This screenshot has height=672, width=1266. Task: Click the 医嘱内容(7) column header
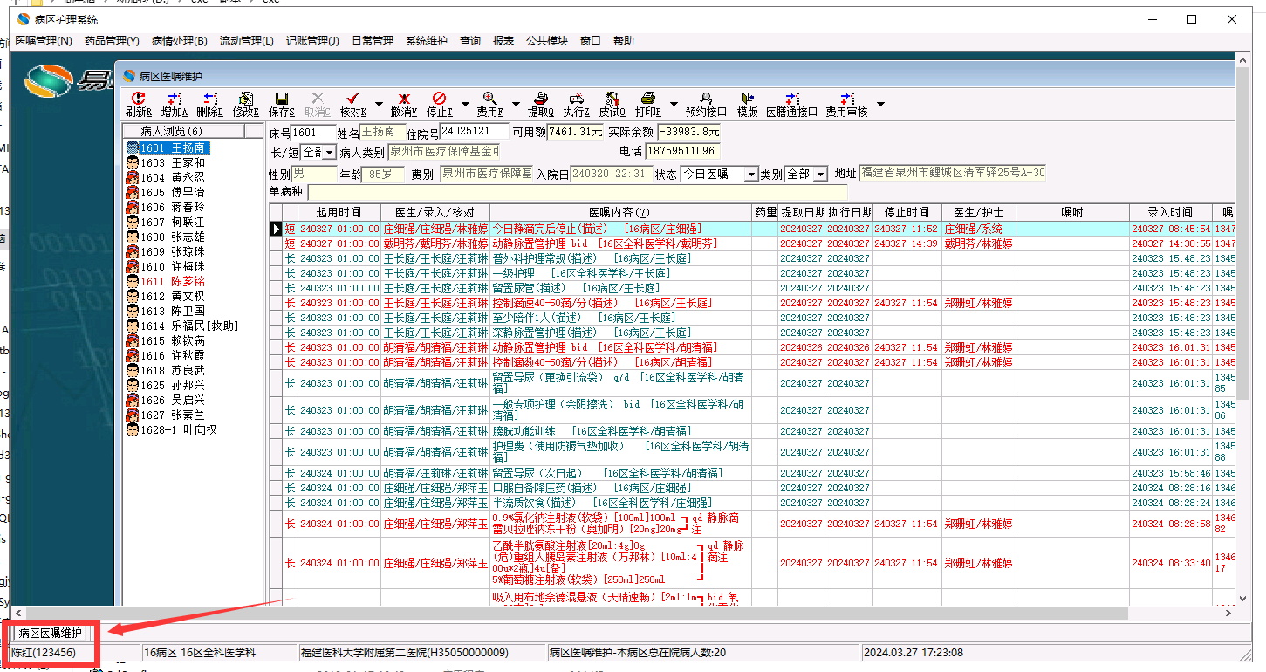[620, 212]
